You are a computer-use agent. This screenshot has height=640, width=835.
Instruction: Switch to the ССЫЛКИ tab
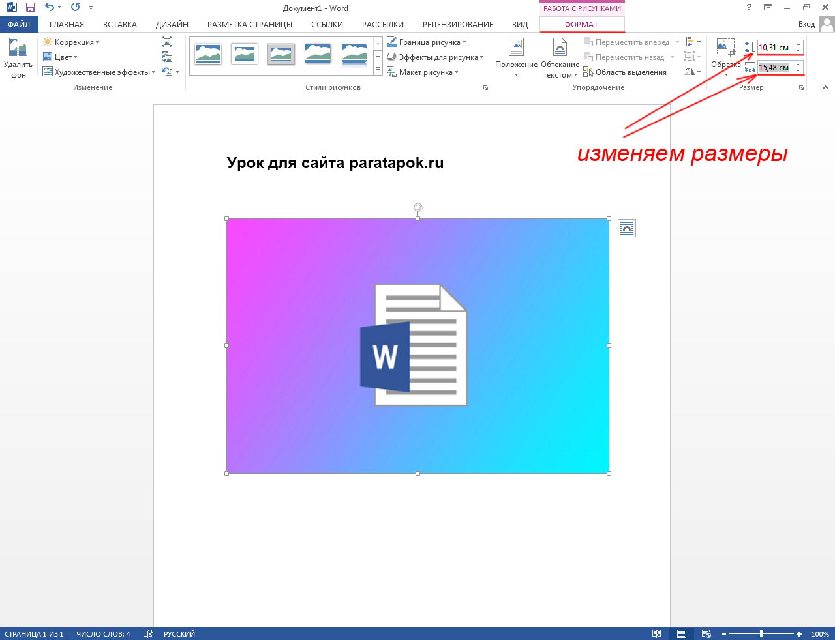click(327, 25)
